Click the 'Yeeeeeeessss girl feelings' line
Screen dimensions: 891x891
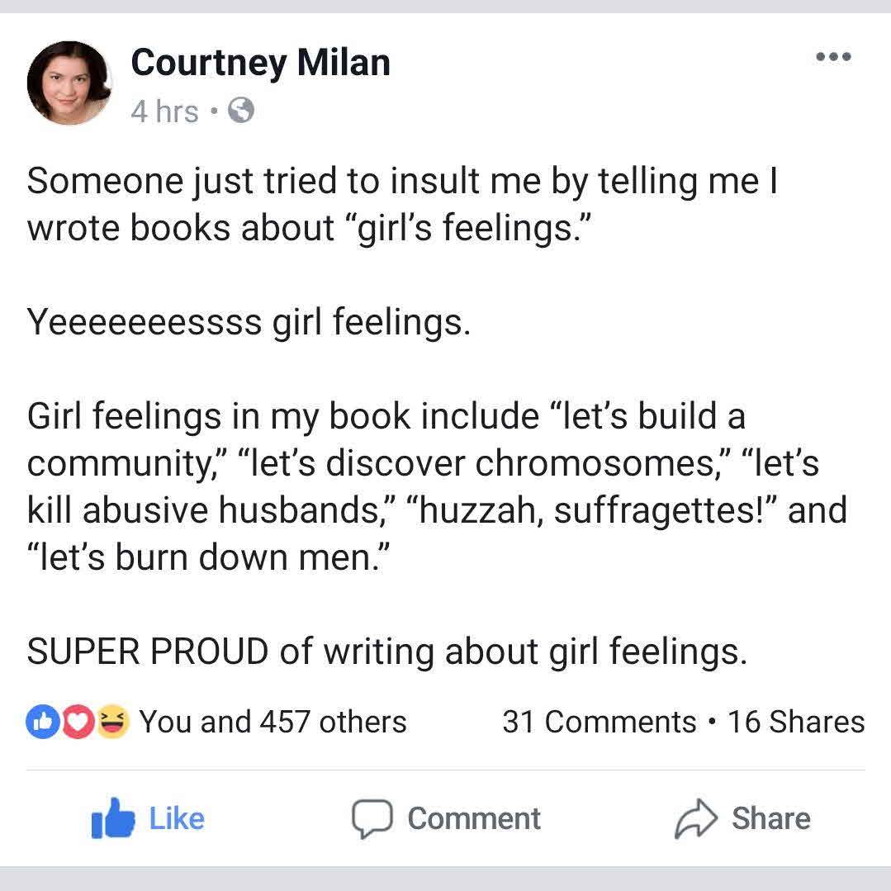[x=248, y=322]
